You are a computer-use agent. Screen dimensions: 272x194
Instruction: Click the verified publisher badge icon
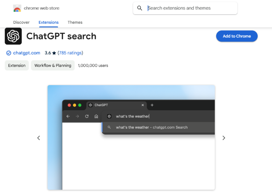9,53
